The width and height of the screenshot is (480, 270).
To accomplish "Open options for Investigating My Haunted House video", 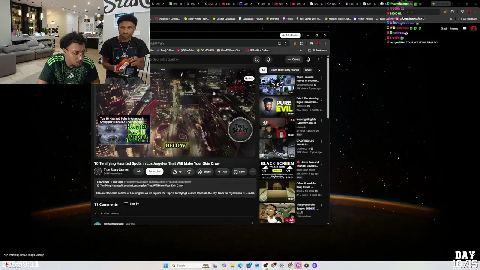I will (x=322, y=121).
